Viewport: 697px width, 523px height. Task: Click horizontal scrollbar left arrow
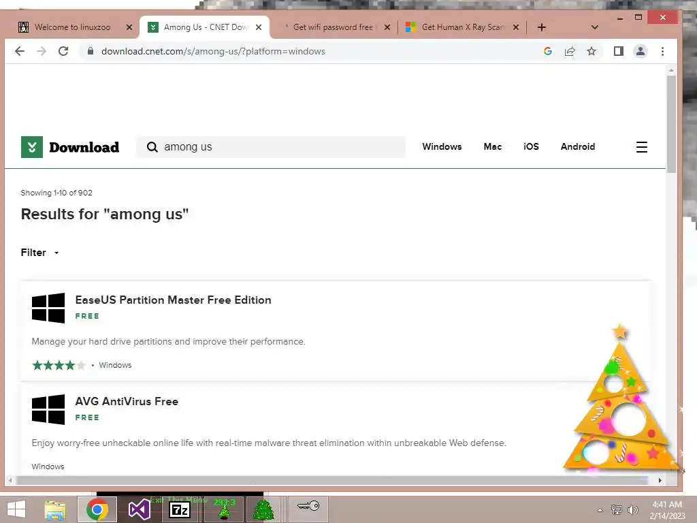coord(10,480)
